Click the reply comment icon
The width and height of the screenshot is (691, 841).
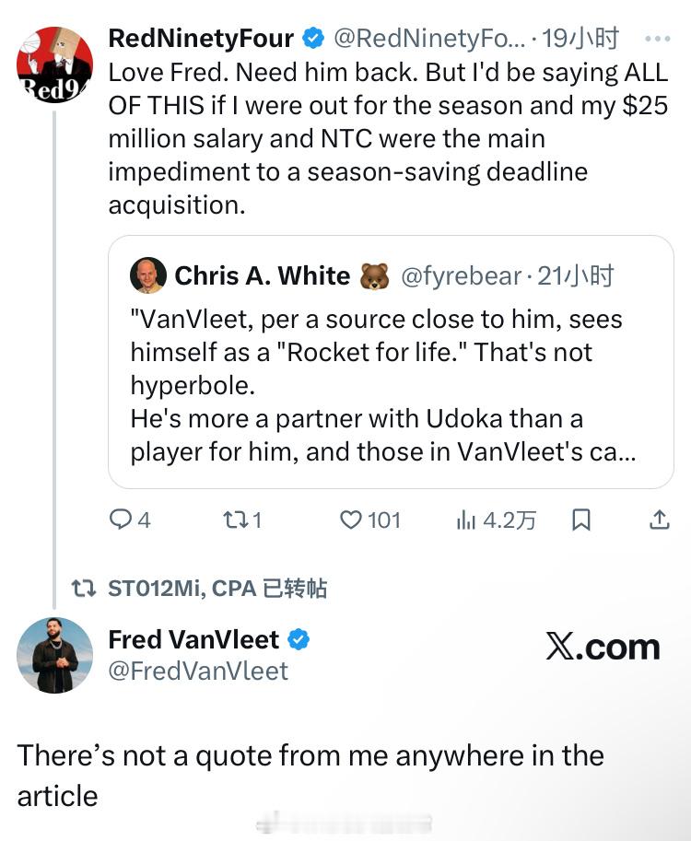coord(122,520)
